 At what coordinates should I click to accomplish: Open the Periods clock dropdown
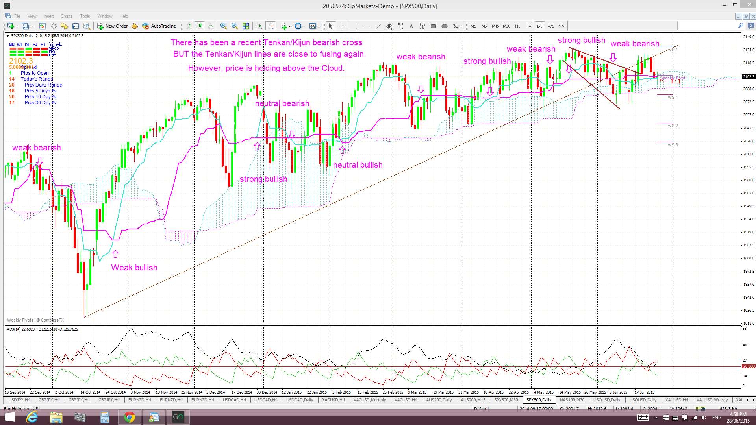point(298,26)
